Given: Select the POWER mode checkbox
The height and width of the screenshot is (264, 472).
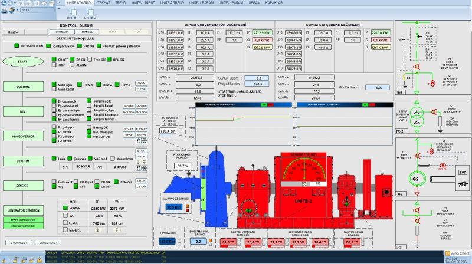Looking at the screenshot, I should click(65, 208).
